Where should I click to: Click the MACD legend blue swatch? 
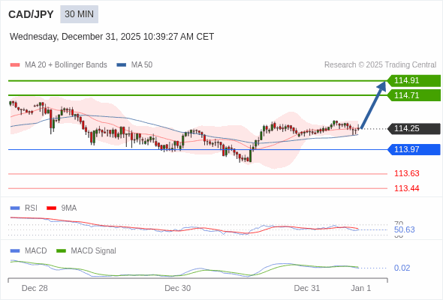15,251
